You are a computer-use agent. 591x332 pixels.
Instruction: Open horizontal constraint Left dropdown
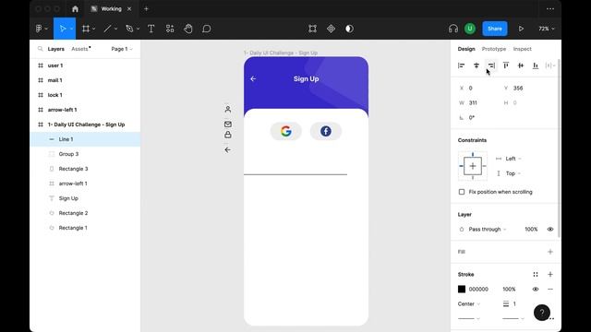point(513,159)
